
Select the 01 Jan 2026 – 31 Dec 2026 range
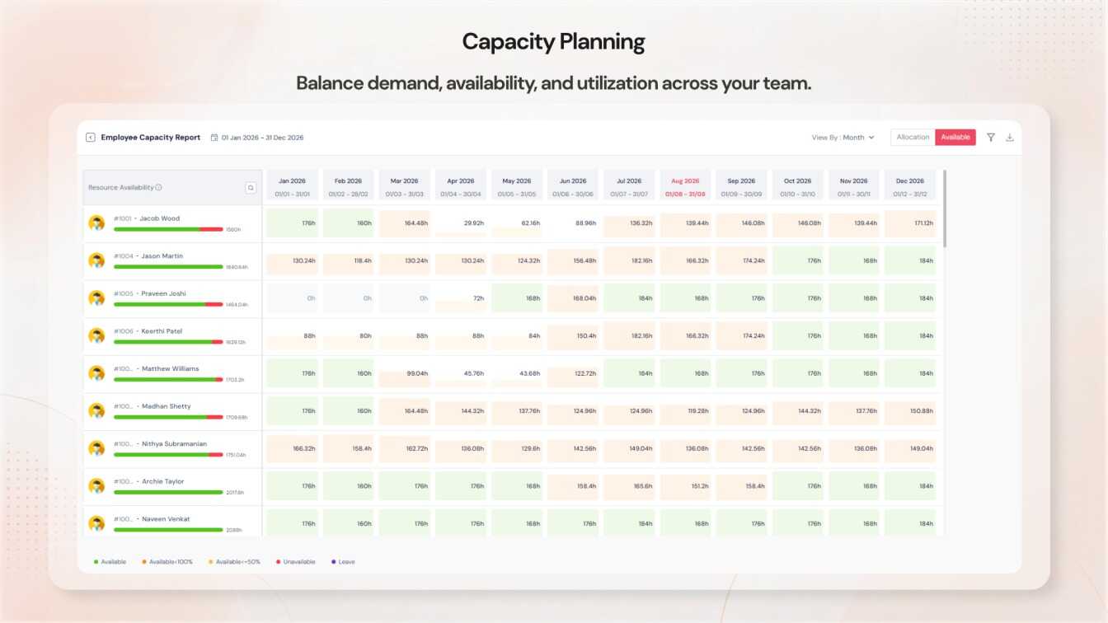tap(262, 138)
